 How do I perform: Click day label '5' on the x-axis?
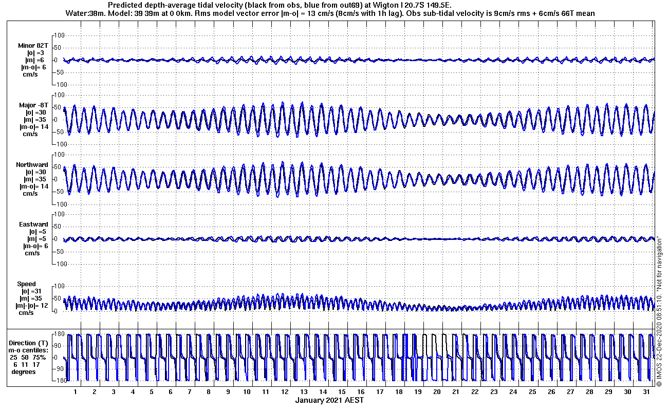152,391
